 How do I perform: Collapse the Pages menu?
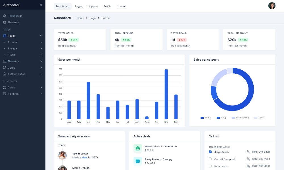(x=41, y=36)
